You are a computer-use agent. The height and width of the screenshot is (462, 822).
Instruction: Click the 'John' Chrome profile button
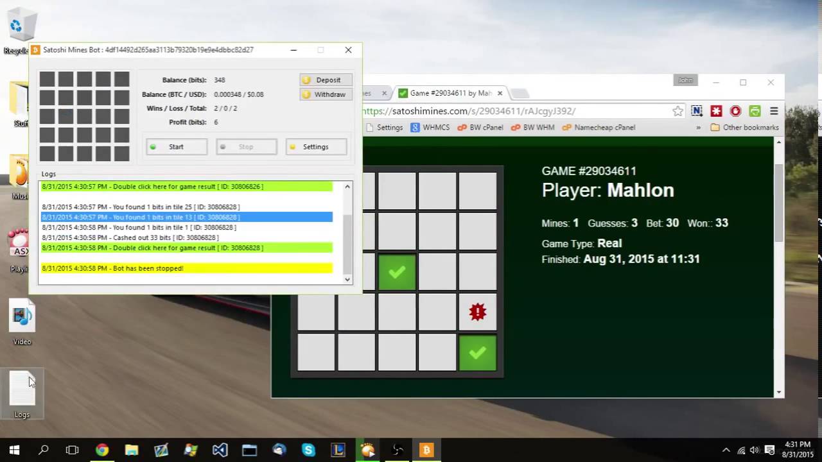point(685,80)
